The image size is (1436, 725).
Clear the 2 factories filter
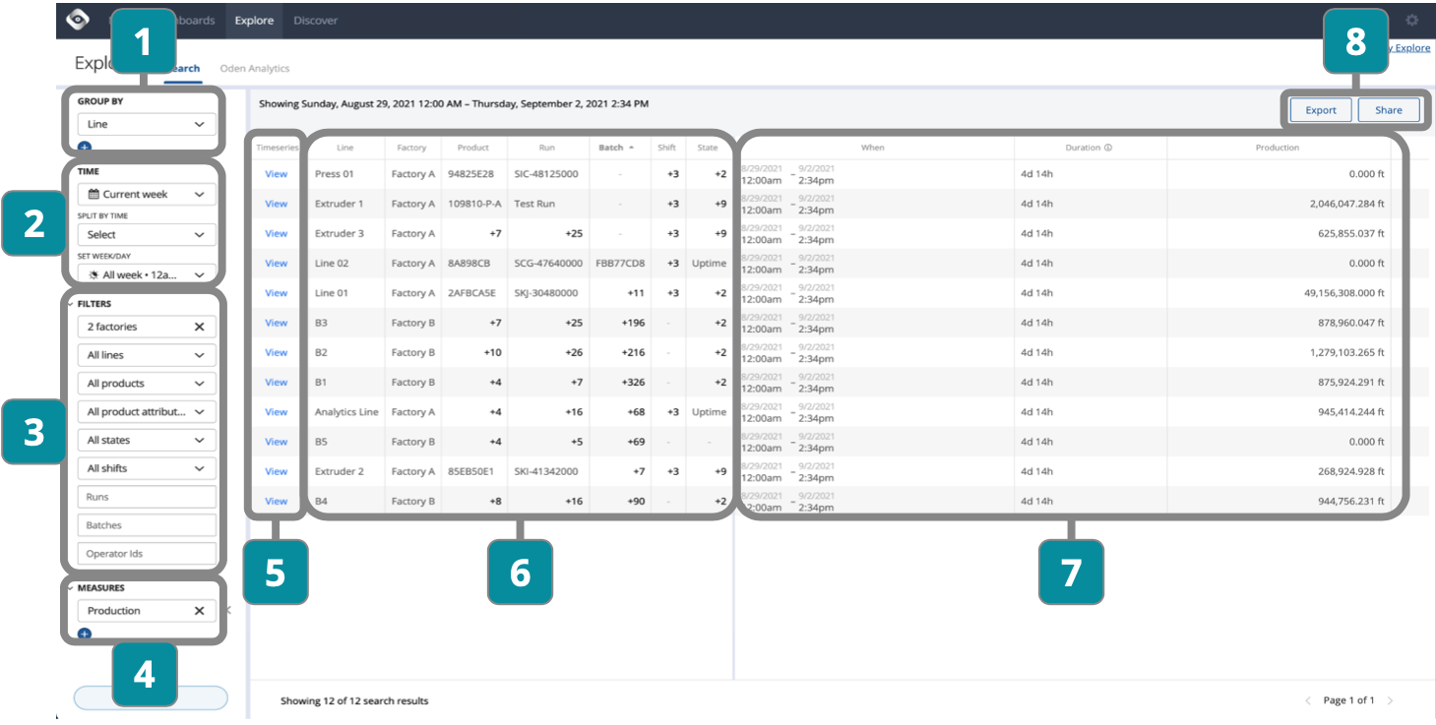pos(199,327)
